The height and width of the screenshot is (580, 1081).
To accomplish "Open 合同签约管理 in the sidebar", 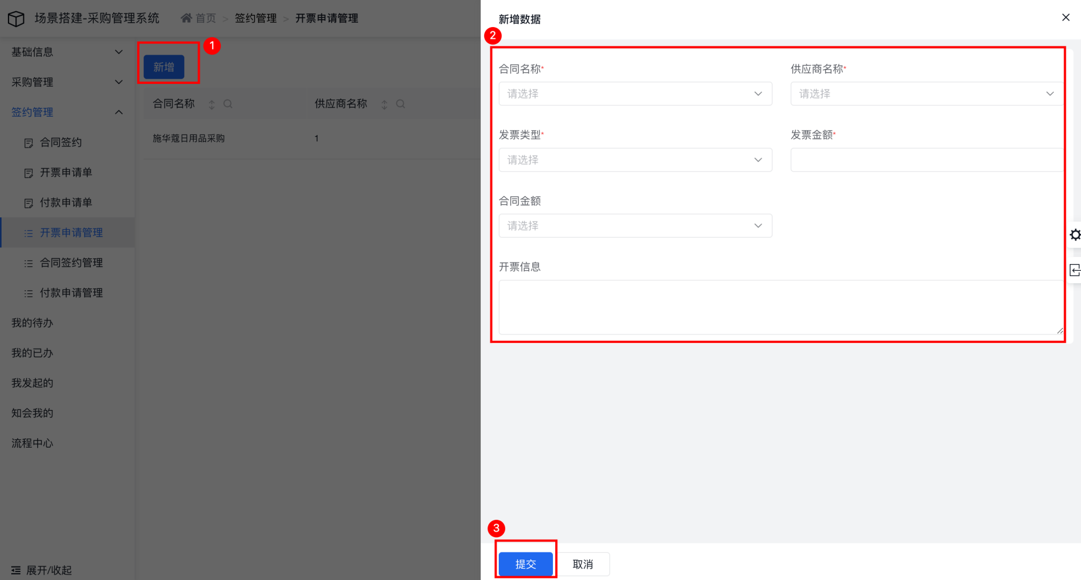I will click(71, 263).
